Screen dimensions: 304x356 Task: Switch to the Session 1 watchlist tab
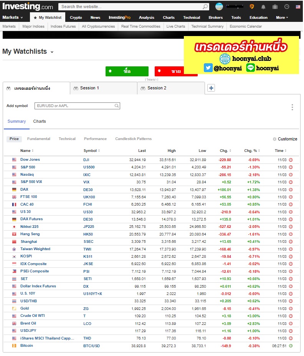click(104, 88)
